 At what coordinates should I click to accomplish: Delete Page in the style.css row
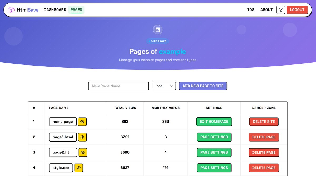(264, 168)
